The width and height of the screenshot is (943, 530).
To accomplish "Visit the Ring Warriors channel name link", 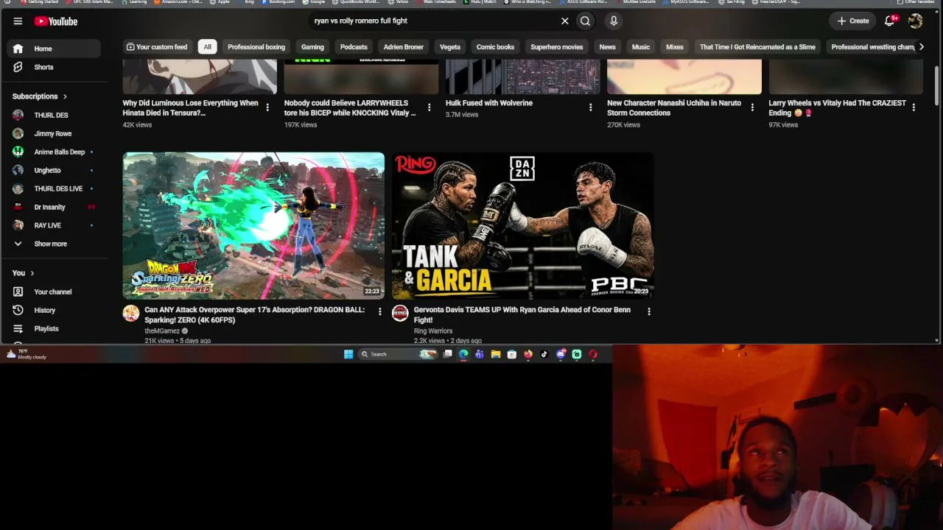I will (433, 331).
